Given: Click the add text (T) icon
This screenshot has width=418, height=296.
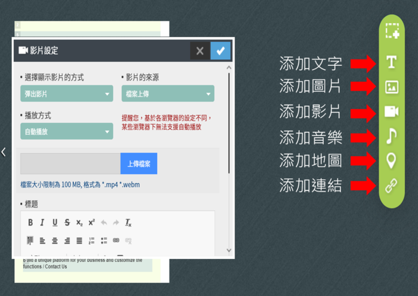Looking at the screenshot, I should tap(391, 63).
